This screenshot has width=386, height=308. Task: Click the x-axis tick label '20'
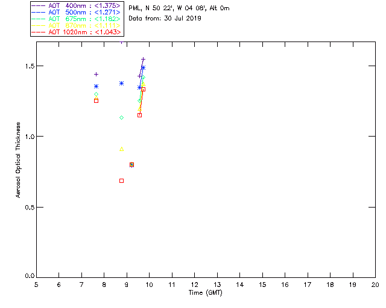[x=375, y=285]
